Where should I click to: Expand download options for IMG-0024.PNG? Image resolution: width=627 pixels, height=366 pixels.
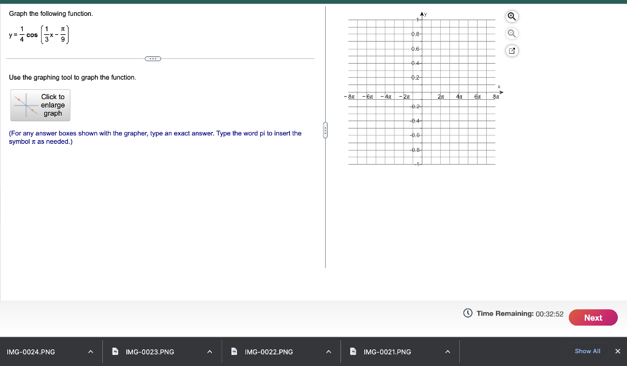[x=90, y=351]
